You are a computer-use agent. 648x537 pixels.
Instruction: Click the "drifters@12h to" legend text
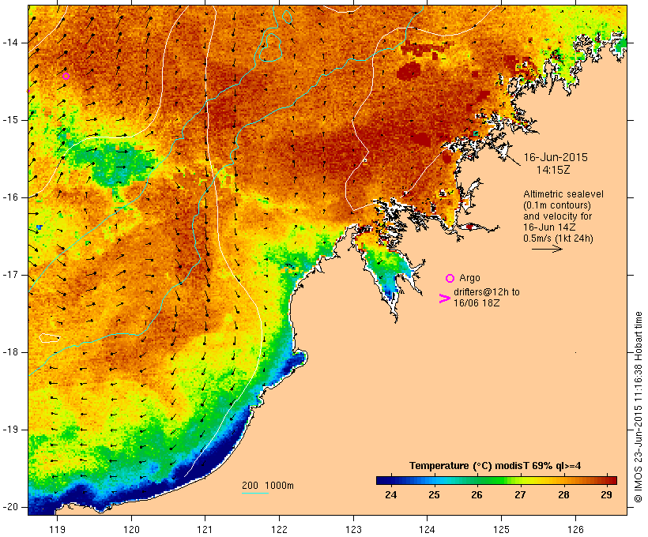coord(487,292)
